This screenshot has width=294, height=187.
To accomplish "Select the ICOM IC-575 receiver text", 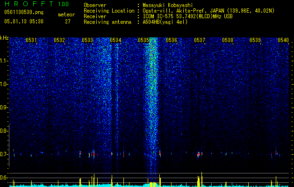I will coord(187,16).
